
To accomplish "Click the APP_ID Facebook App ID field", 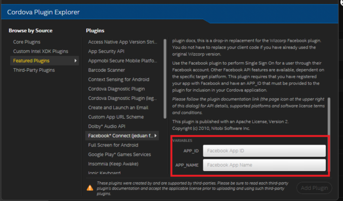I will [264, 151].
